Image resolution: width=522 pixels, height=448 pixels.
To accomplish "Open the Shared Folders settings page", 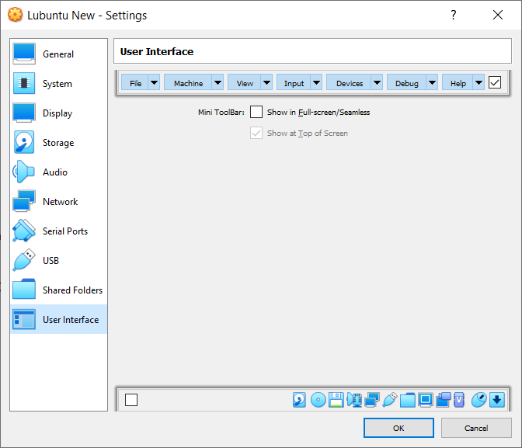I will tap(58, 290).
